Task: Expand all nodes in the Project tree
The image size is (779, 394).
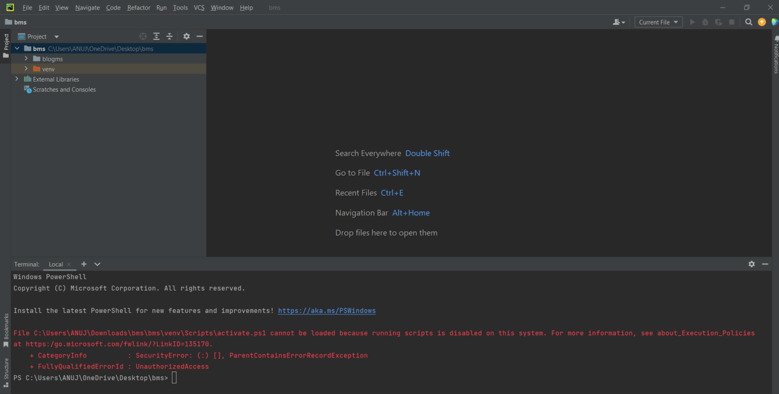Action: 156,36
